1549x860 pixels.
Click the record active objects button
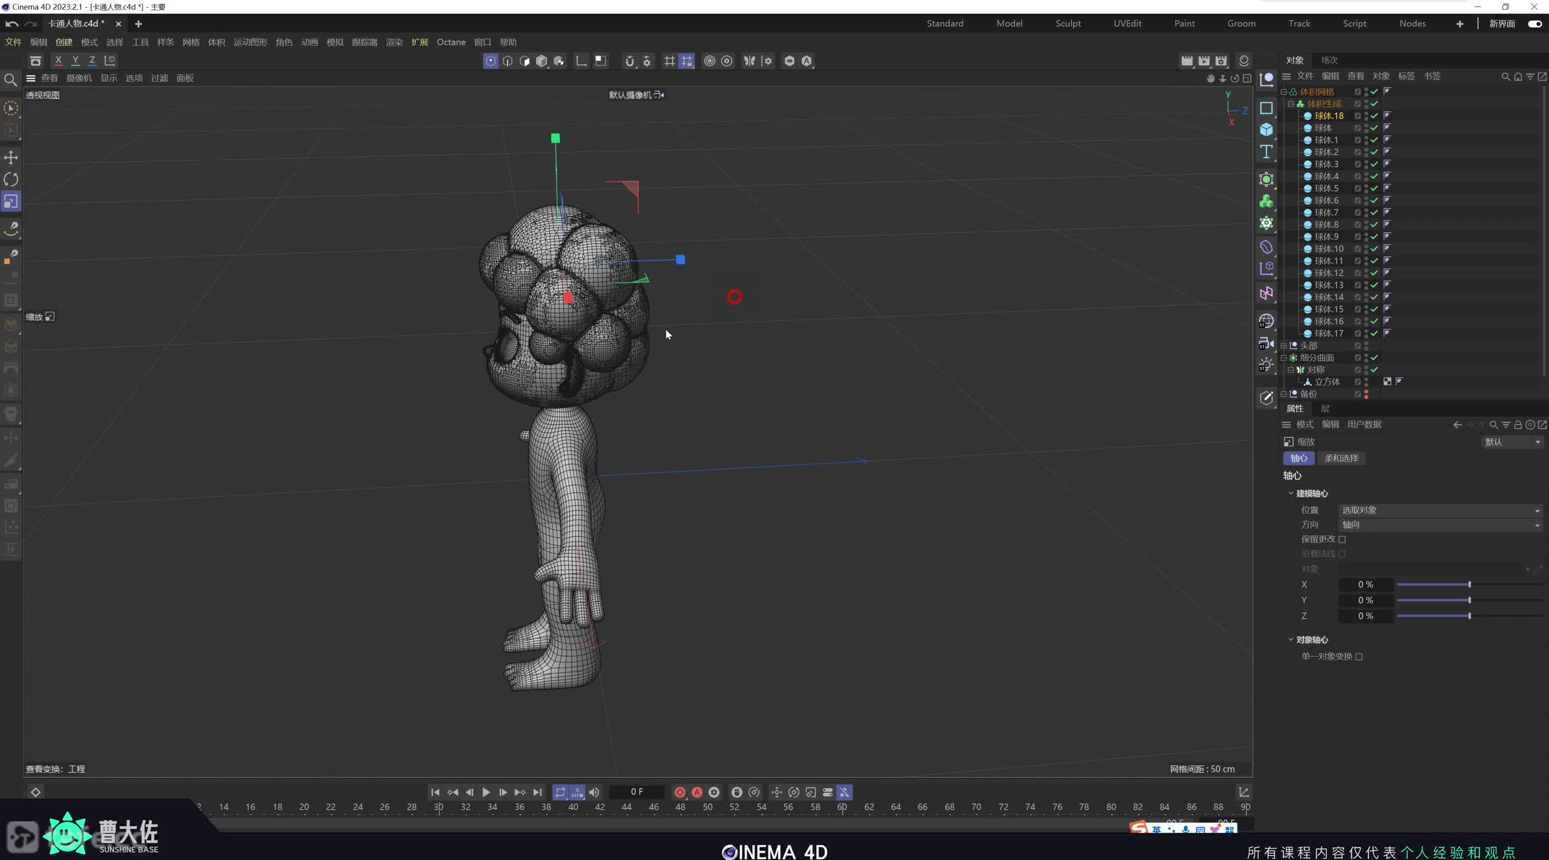pyautogui.click(x=680, y=792)
